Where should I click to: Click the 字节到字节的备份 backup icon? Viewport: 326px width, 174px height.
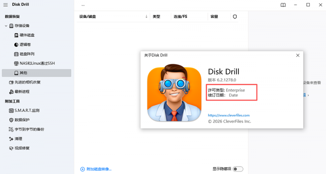pyautogui.click(x=11, y=129)
